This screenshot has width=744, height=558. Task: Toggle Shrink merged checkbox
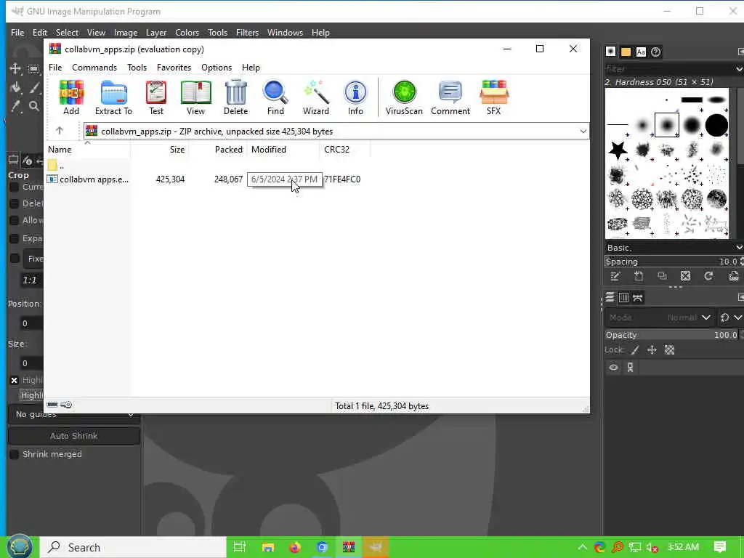[15, 454]
